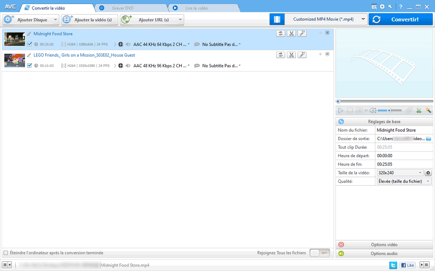Open AAC 44 KHz audio track dropdown
Screen dimensions: 435x271
coord(189,44)
